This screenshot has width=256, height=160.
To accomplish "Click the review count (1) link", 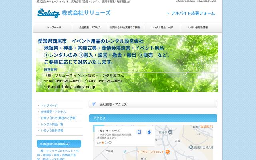I will click(106, 142).
